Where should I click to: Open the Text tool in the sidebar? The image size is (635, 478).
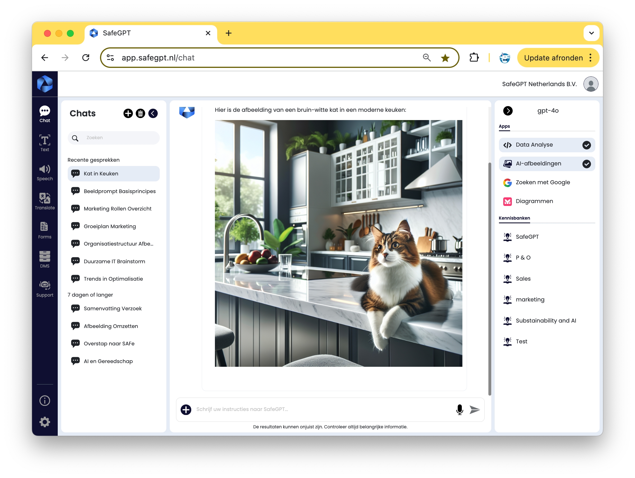point(45,143)
